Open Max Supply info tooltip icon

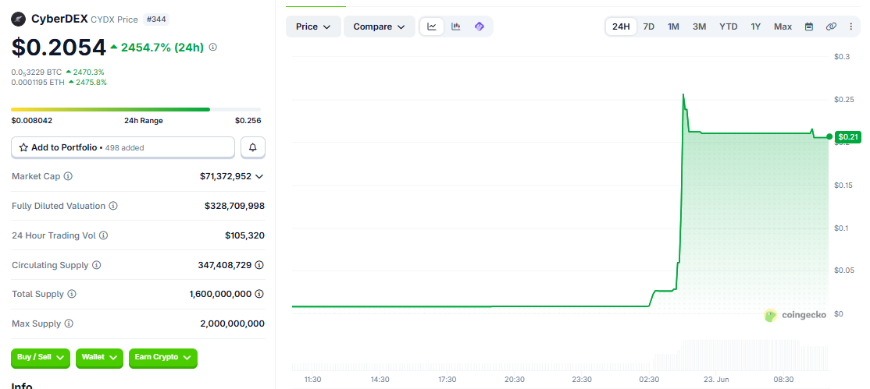coord(68,324)
